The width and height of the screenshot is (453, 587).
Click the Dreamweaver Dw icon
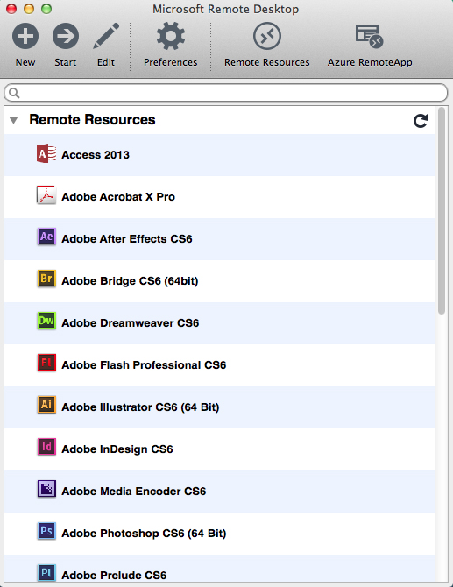46,321
